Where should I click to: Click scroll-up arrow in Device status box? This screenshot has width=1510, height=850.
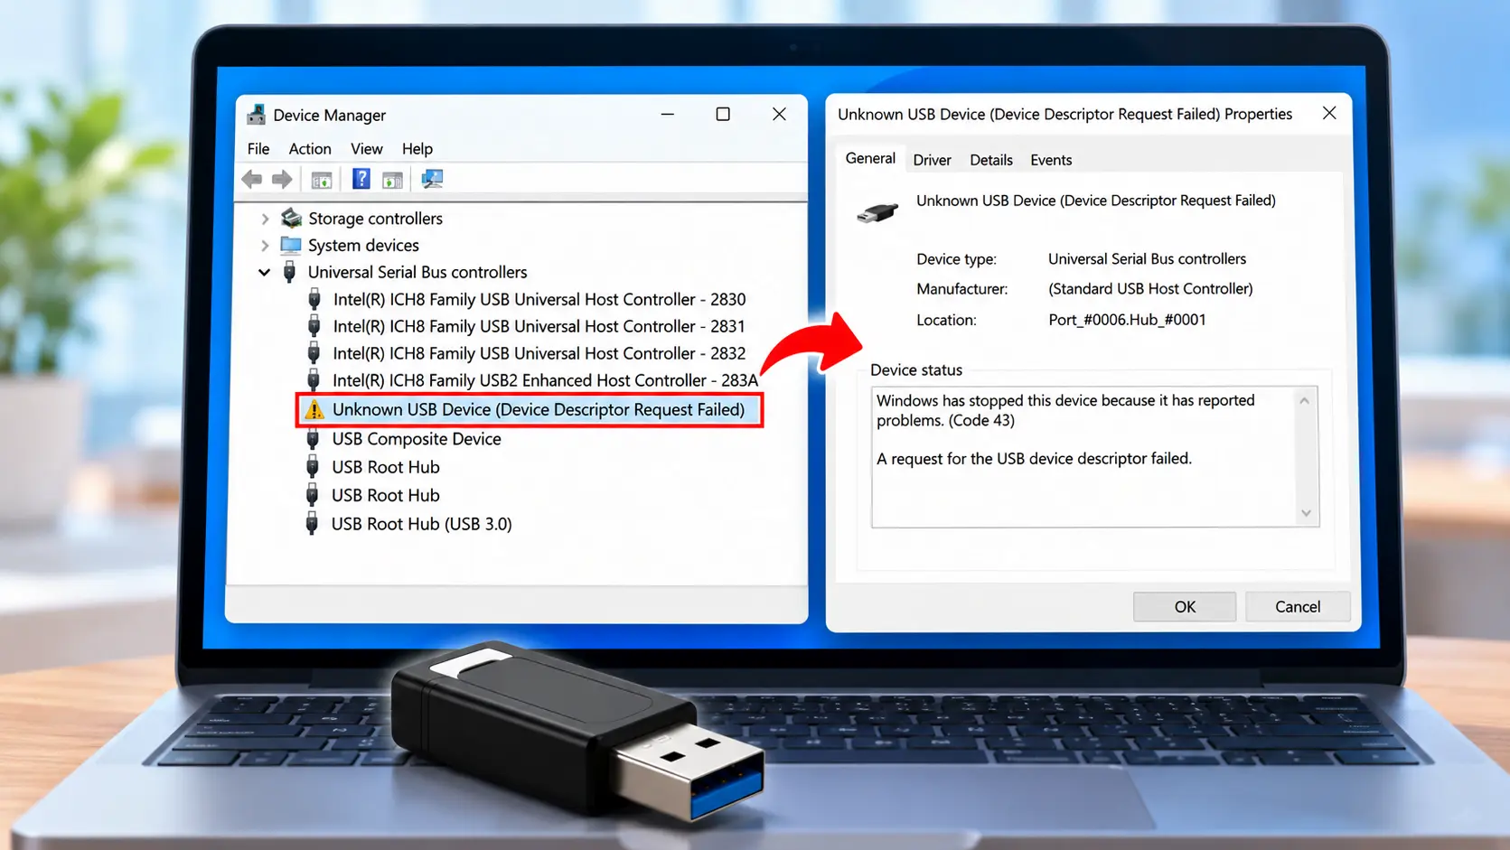[1304, 400]
